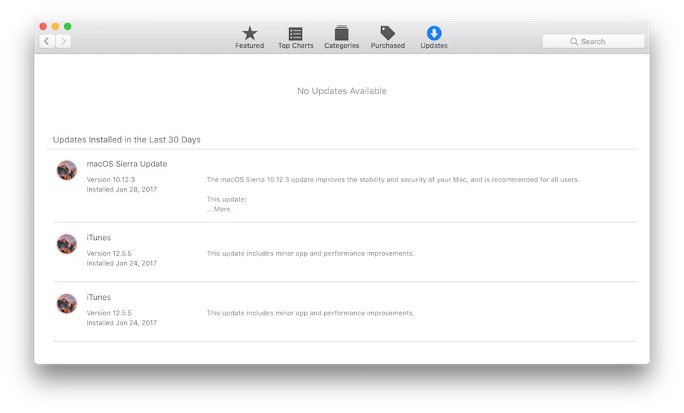This screenshot has width=684, height=413.
Task: Expand the description with the More link
Action: tap(222, 209)
